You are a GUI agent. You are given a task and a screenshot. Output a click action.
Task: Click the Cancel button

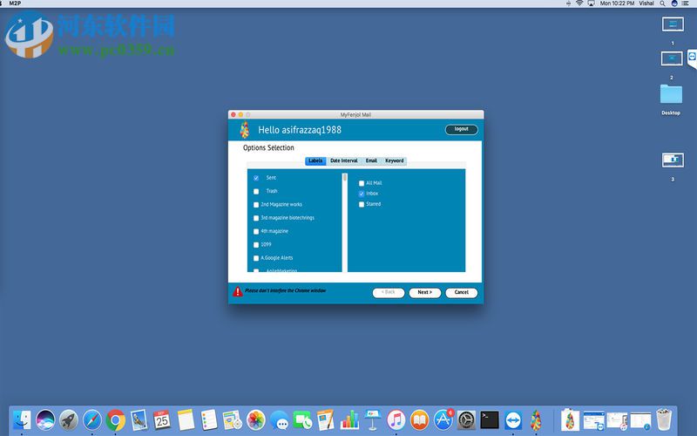pyautogui.click(x=462, y=292)
